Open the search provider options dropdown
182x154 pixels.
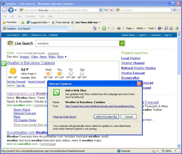click(x=178, y=10)
